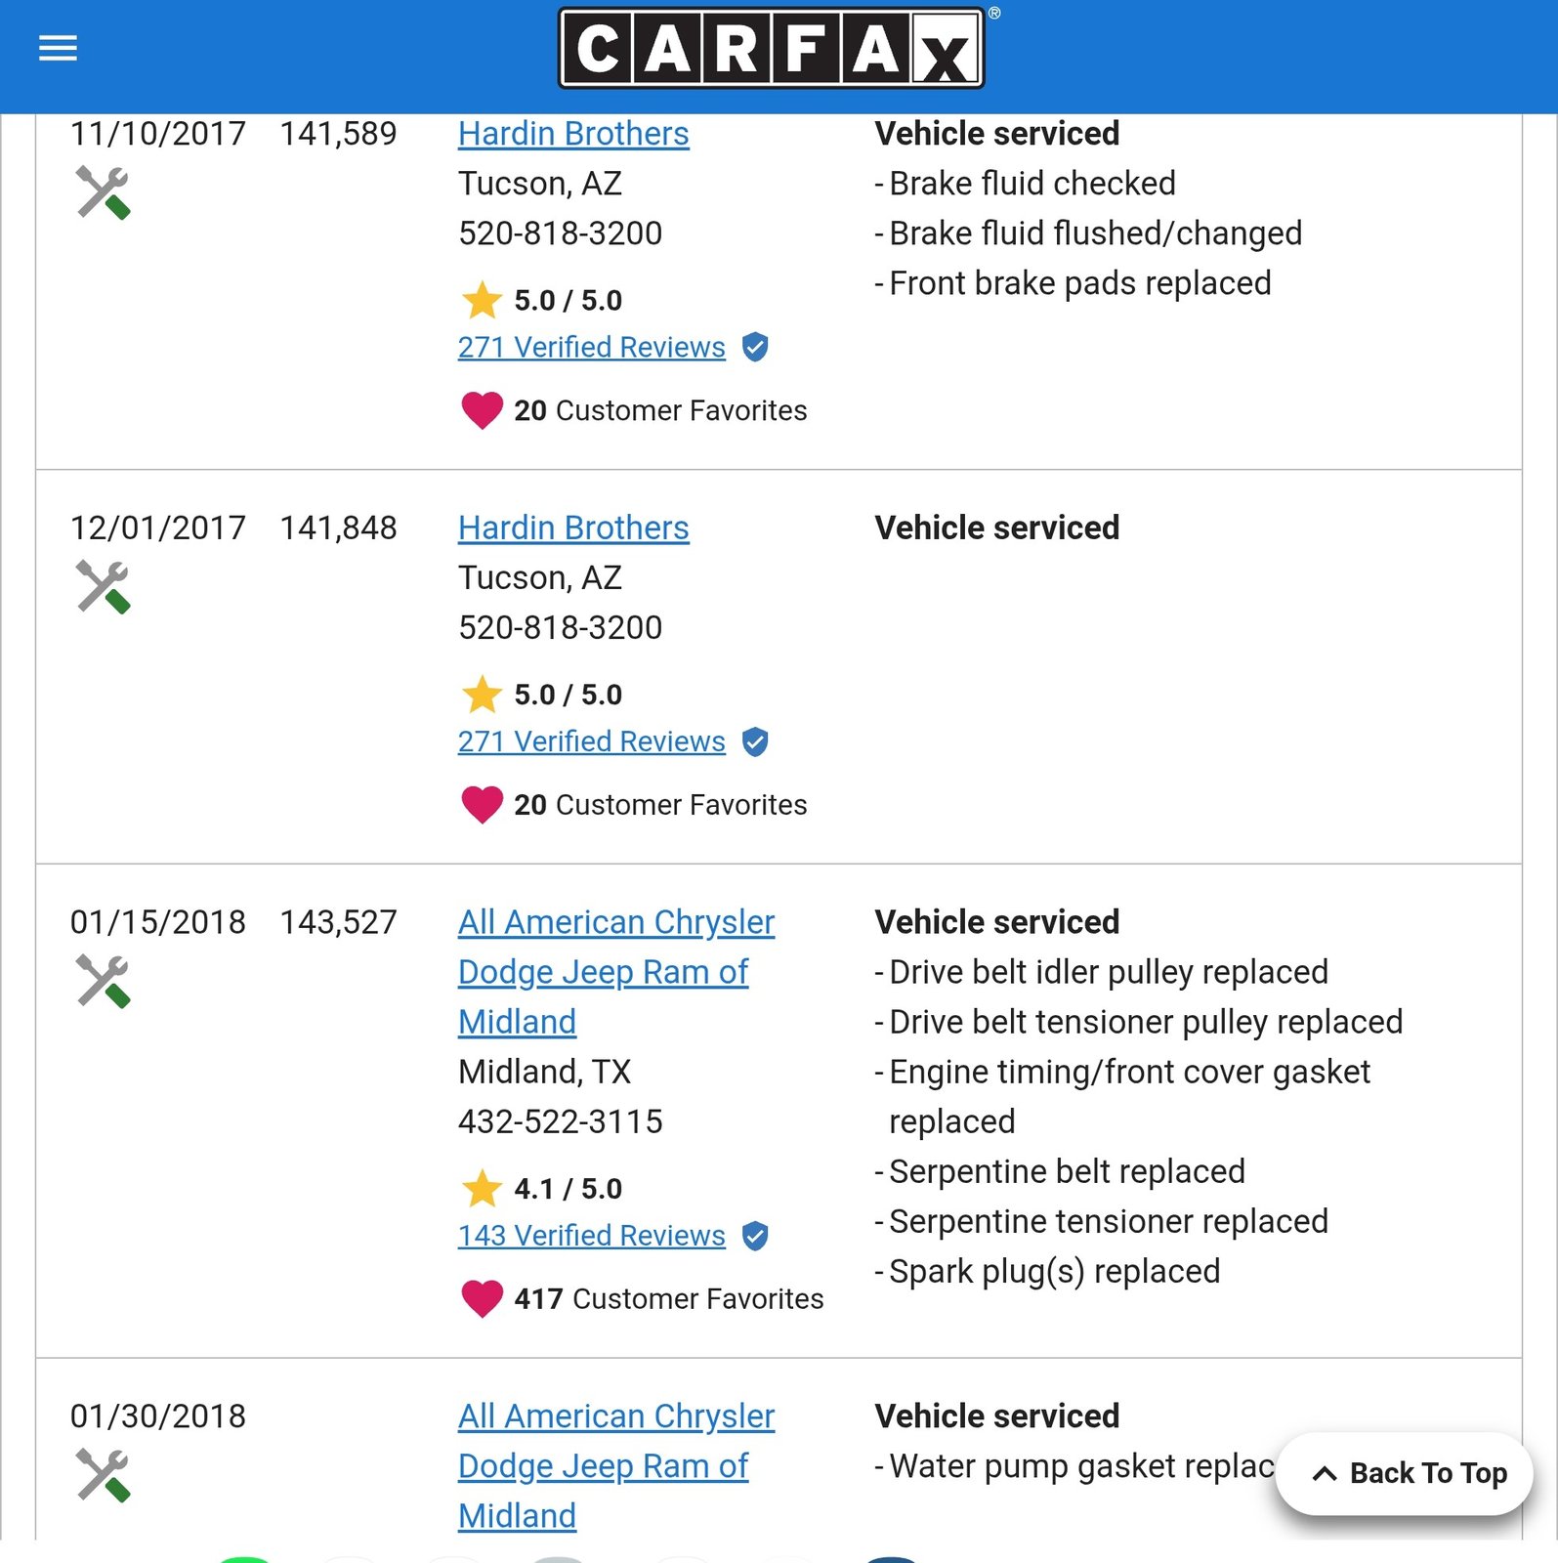Click the heart icon in the 11/10/2017 entry
The height and width of the screenshot is (1563, 1558).
pyautogui.click(x=482, y=410)
